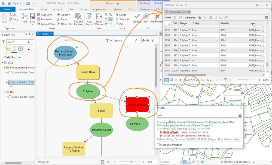Adjust the attribute table zoom slider
The width and height of the screenshot is (272, 165).
(247, 80)
